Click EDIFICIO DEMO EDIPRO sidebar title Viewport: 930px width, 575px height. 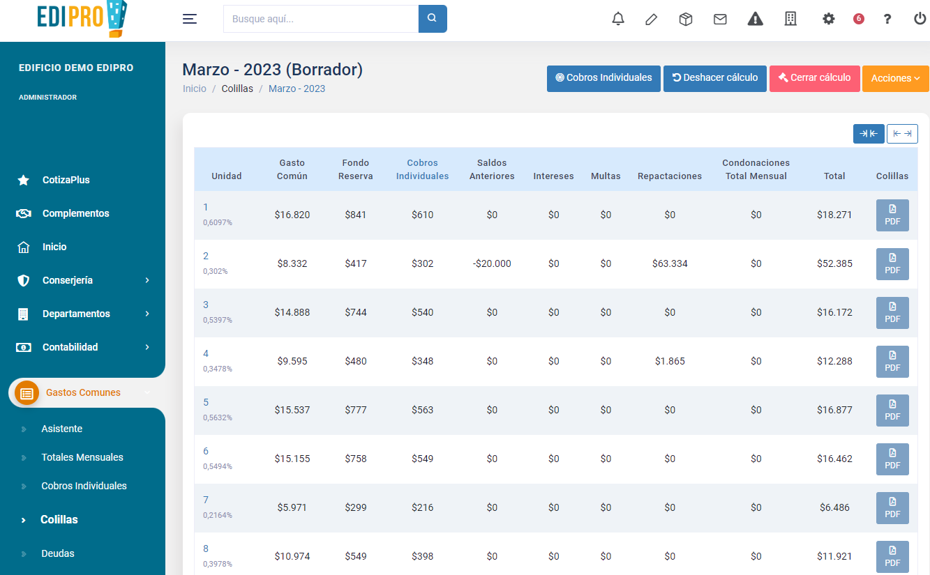coord(76,68)
